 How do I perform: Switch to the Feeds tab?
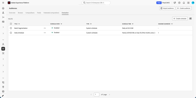click(x=39, y=13)
